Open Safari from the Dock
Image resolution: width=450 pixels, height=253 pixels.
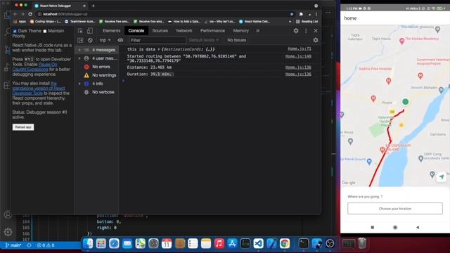click(114, 244)
